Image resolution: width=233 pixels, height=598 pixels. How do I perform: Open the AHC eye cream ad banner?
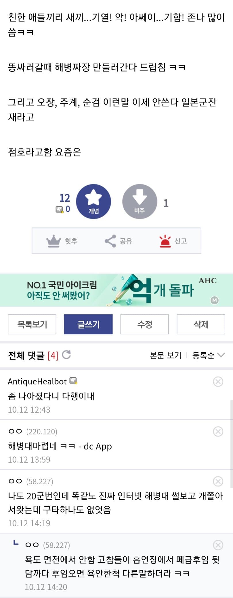[116, 290]
